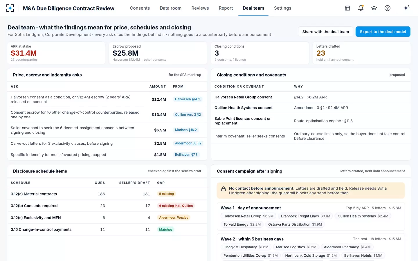Click the Letters drafted 23 card
This screenshot has height=261, width=418.
click(362, 53)
